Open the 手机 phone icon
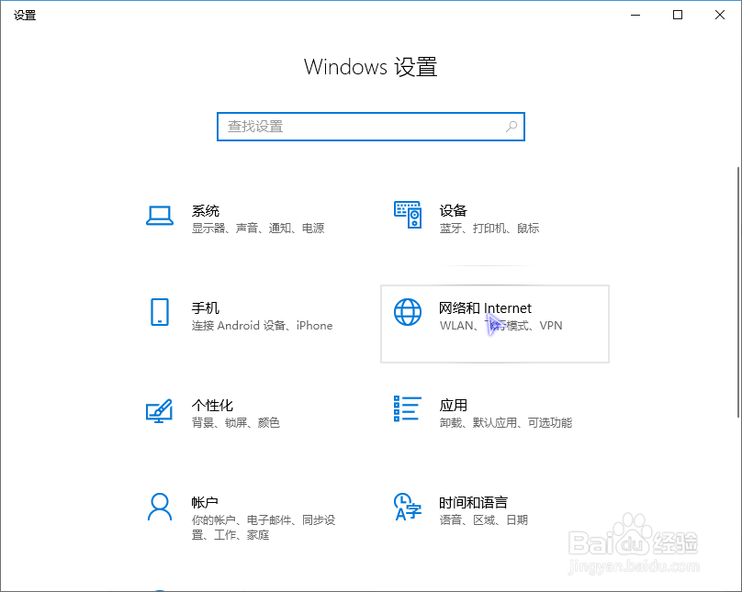Image resolution: width=742 pixels, height=592 pixels. point(160,312)
